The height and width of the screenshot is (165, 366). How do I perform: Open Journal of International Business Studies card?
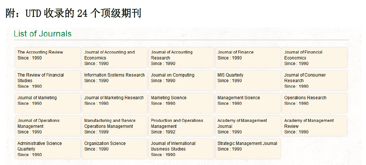click(x=181, y=149)
